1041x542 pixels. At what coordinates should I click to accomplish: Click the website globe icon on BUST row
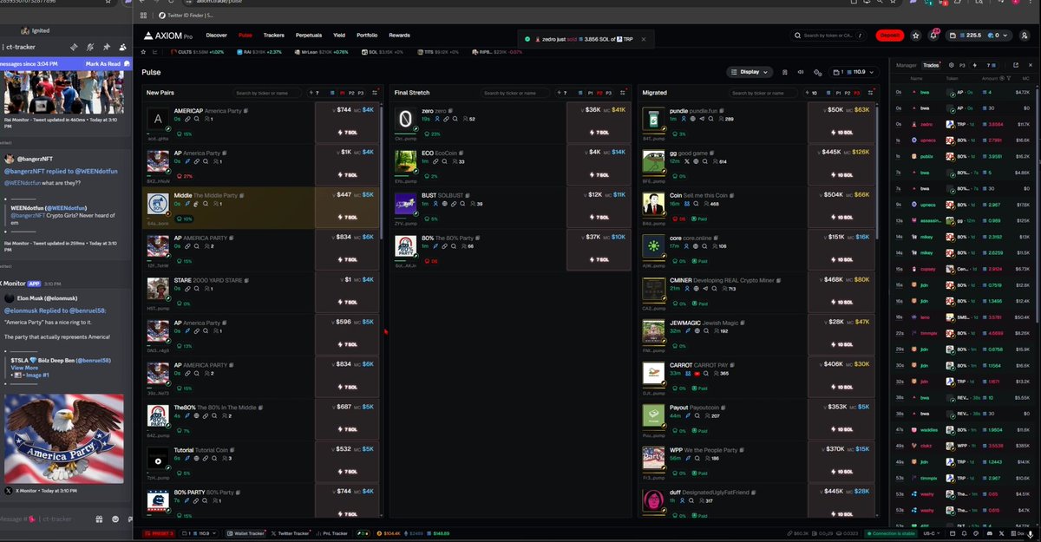pyautogui.click(x=443, y=204)
